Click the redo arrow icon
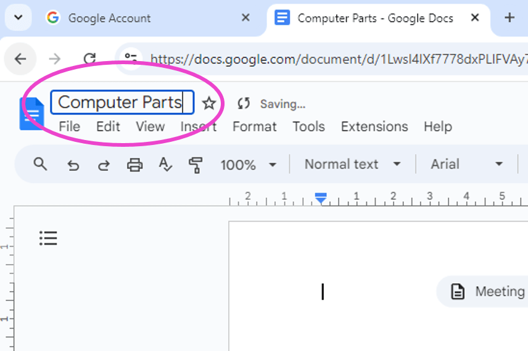Screen dimensions: 528x351 click(104, 165)
